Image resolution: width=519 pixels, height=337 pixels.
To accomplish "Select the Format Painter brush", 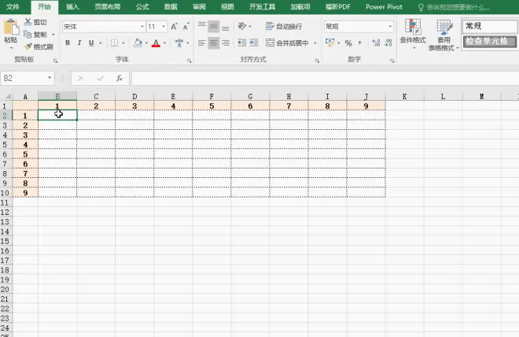I will coord(28,46).
